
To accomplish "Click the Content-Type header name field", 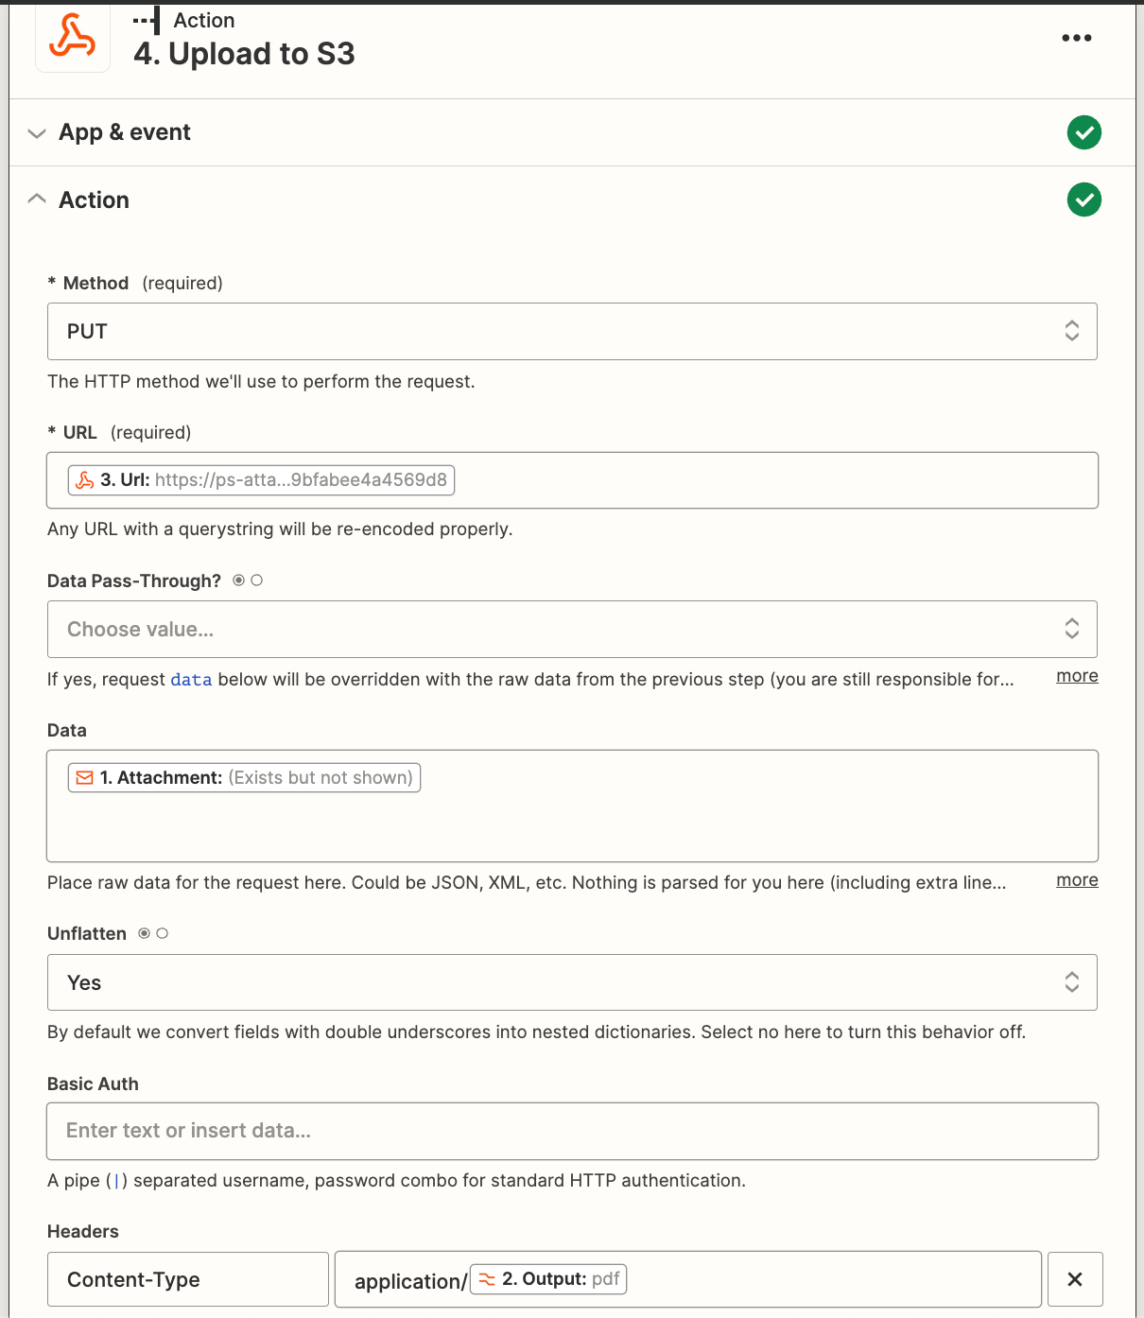I will tap(188, 1279).
